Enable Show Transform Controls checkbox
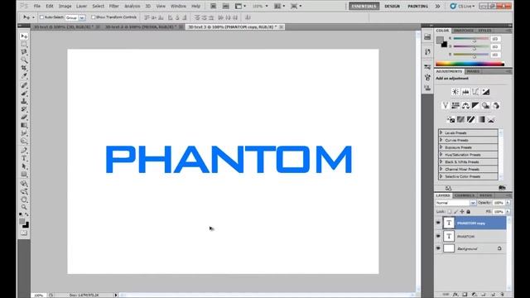The width and height of the screenshot is (530, 298). 94,17
